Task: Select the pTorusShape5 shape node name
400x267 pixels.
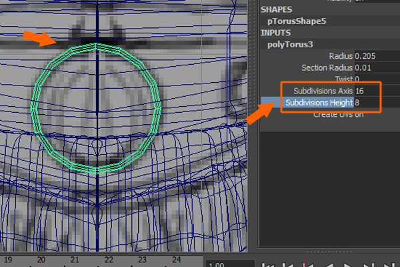Action: tap(297, 21)
